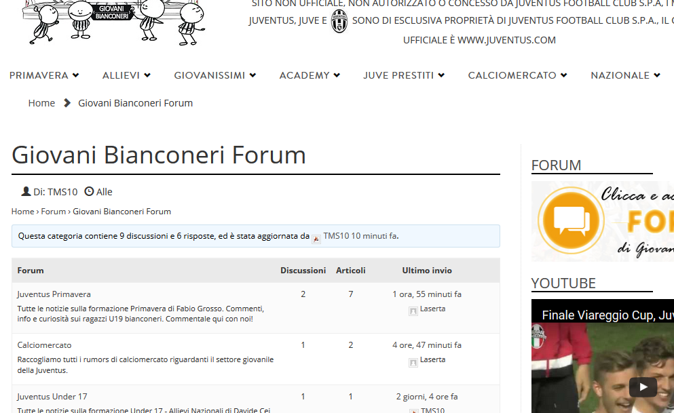This screenshot has width=674, height=413.
Task: Click '4 ore, 47 minuti fa' link
Action: pyautogui.click(x=427, y=345)
